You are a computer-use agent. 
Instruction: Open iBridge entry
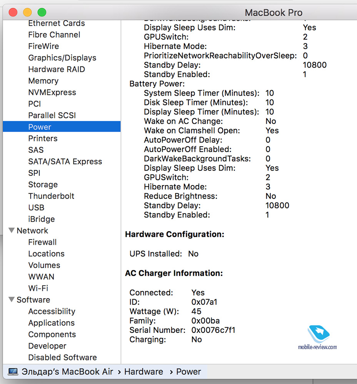tap(42, 219)
